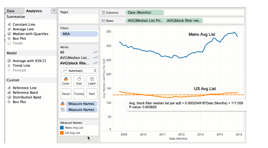This screenshot has height=148, width=268.
Task: Switch to the Data tab
Action: [11, 11]
